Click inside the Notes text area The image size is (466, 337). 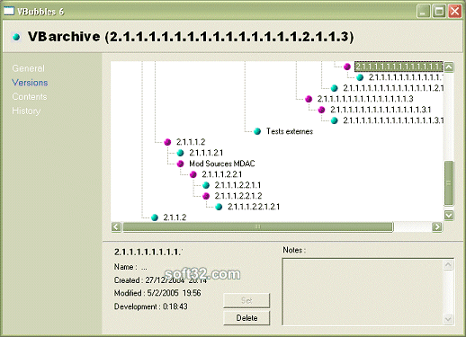(x=363, y=292)
